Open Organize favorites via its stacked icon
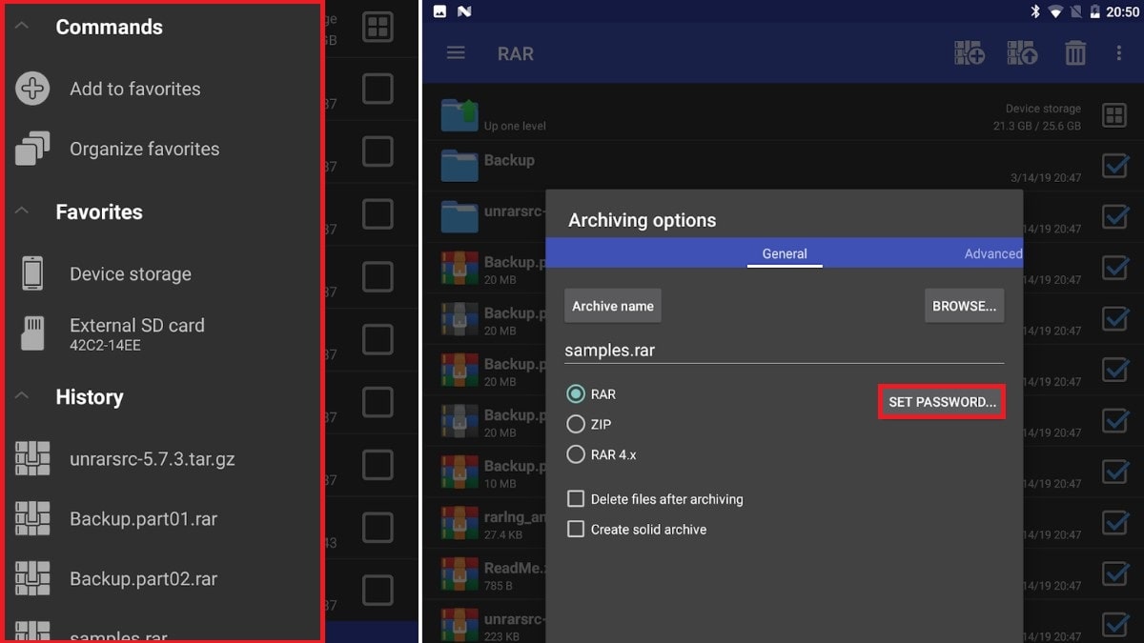Screen dimensions: 1144x643 pos(32,149)
